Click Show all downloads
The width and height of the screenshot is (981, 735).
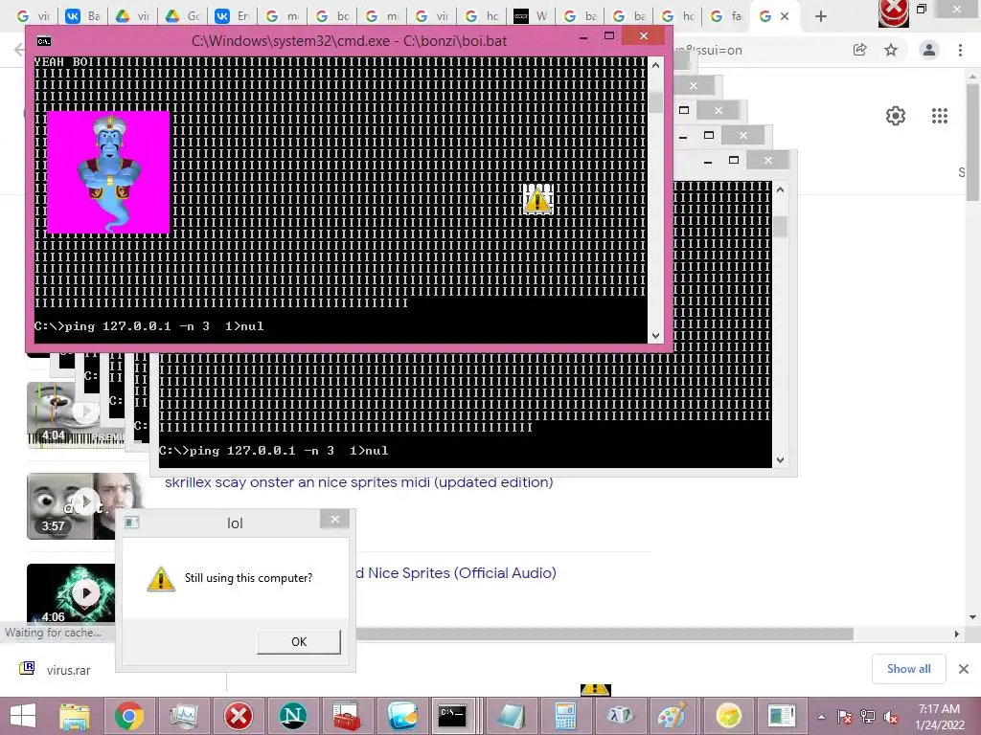point(908,669)
